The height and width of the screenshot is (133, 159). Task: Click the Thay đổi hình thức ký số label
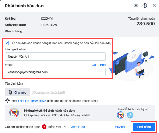[132, 109]
